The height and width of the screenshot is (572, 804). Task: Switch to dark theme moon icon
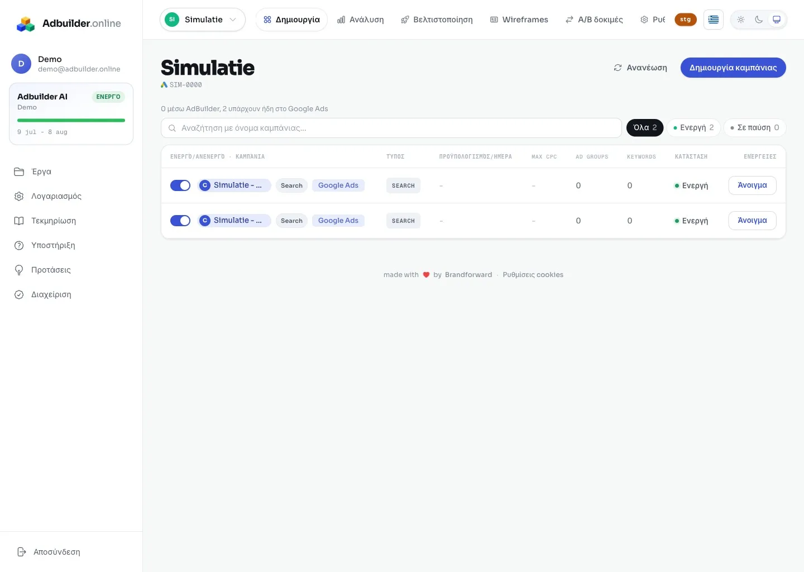759,20
